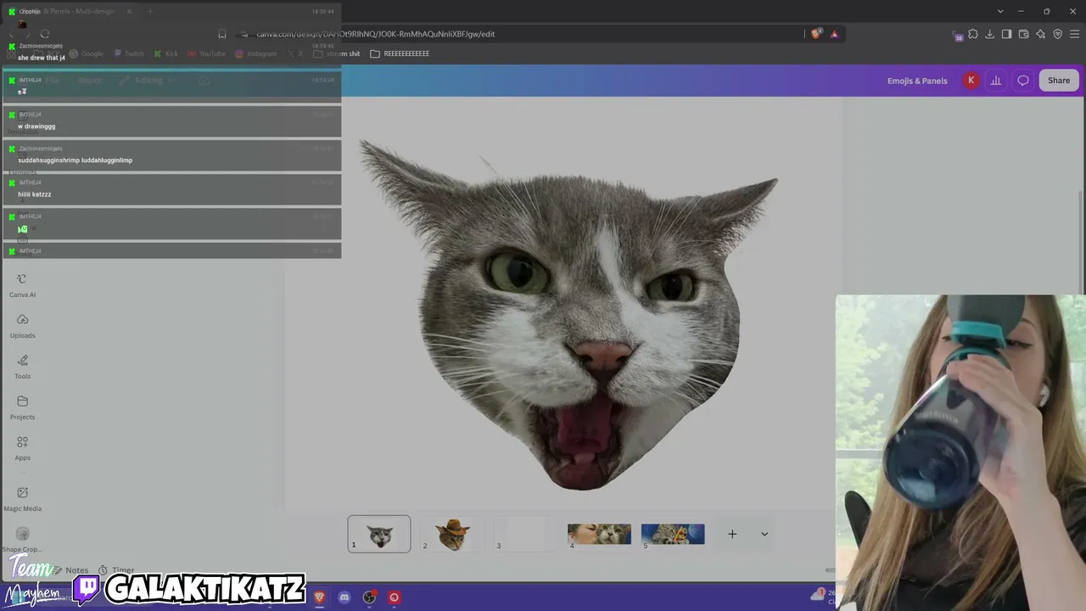This screenshot has width=1086, height=611.
Task: Open the Resize menu
Action: click(89, 81)
